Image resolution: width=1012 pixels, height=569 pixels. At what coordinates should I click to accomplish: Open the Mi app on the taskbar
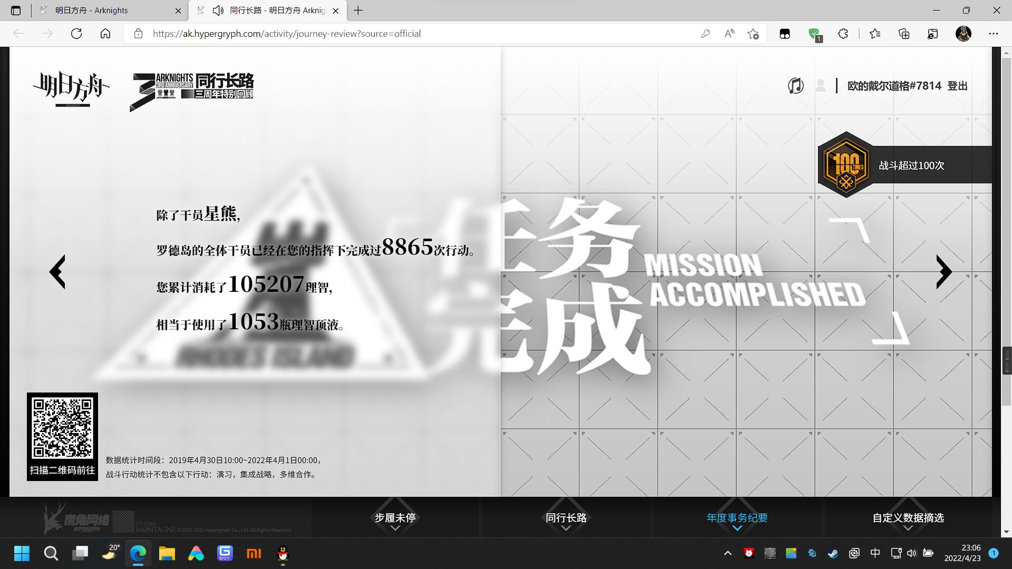pyautogui.click(x=254, y=553)
